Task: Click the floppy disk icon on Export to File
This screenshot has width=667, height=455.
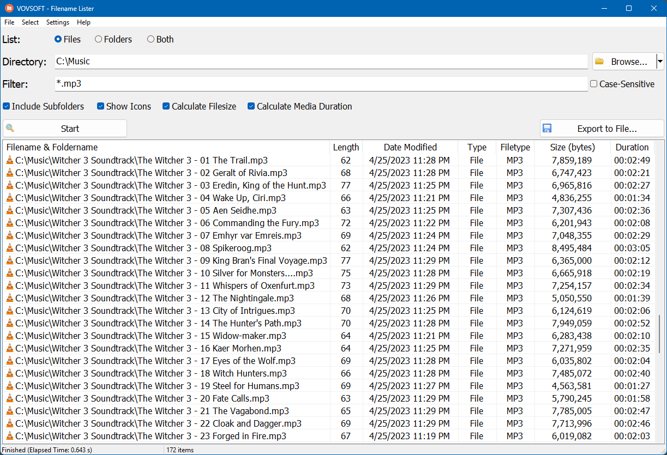Action: [x=547, y=128]
